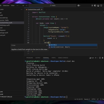This screenshot has height=104, width=104.
Task: Click the LF end-of-line status item
Action: tap(98, 99)
